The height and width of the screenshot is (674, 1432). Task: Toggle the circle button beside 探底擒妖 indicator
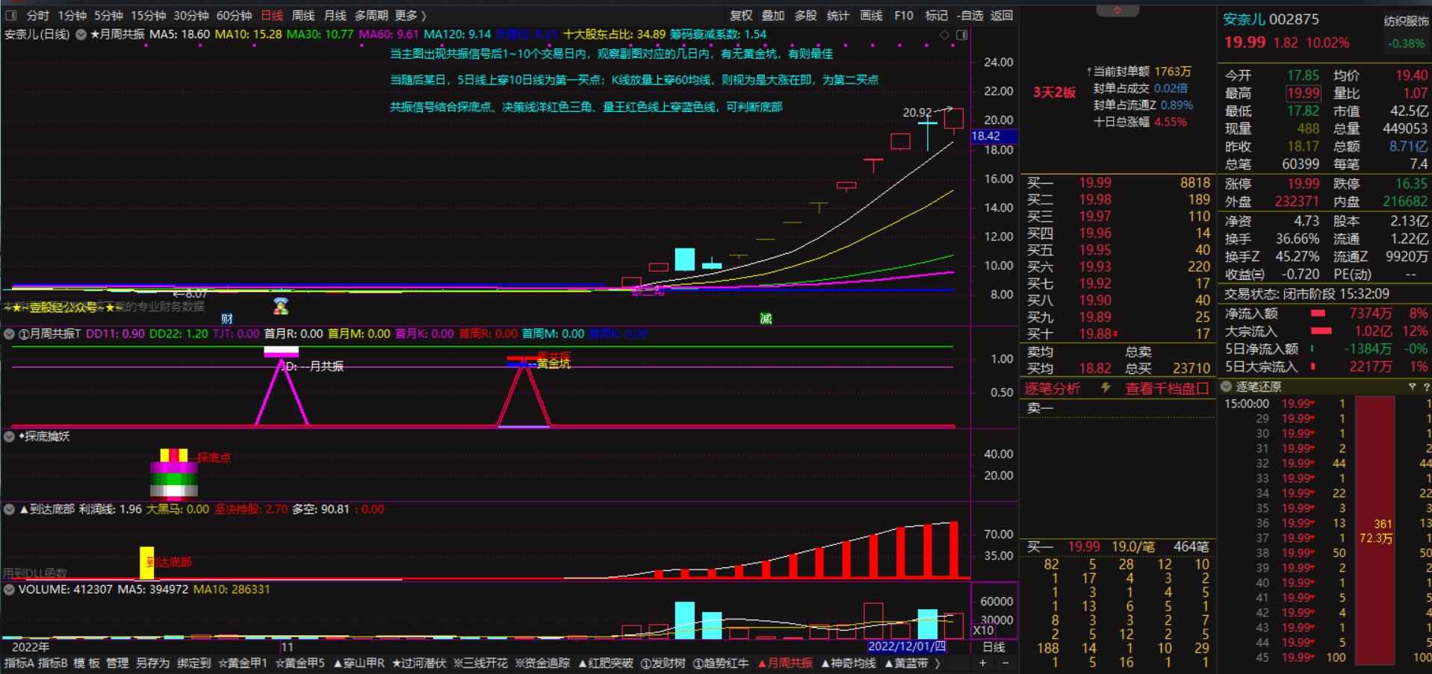pos(10,436)
